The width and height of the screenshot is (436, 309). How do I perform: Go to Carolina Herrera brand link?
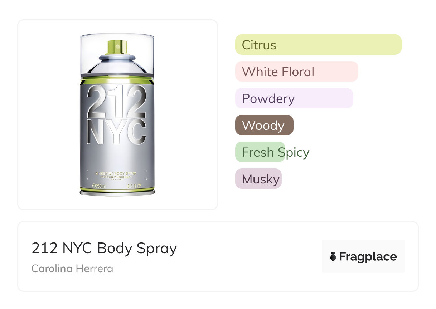72,268
